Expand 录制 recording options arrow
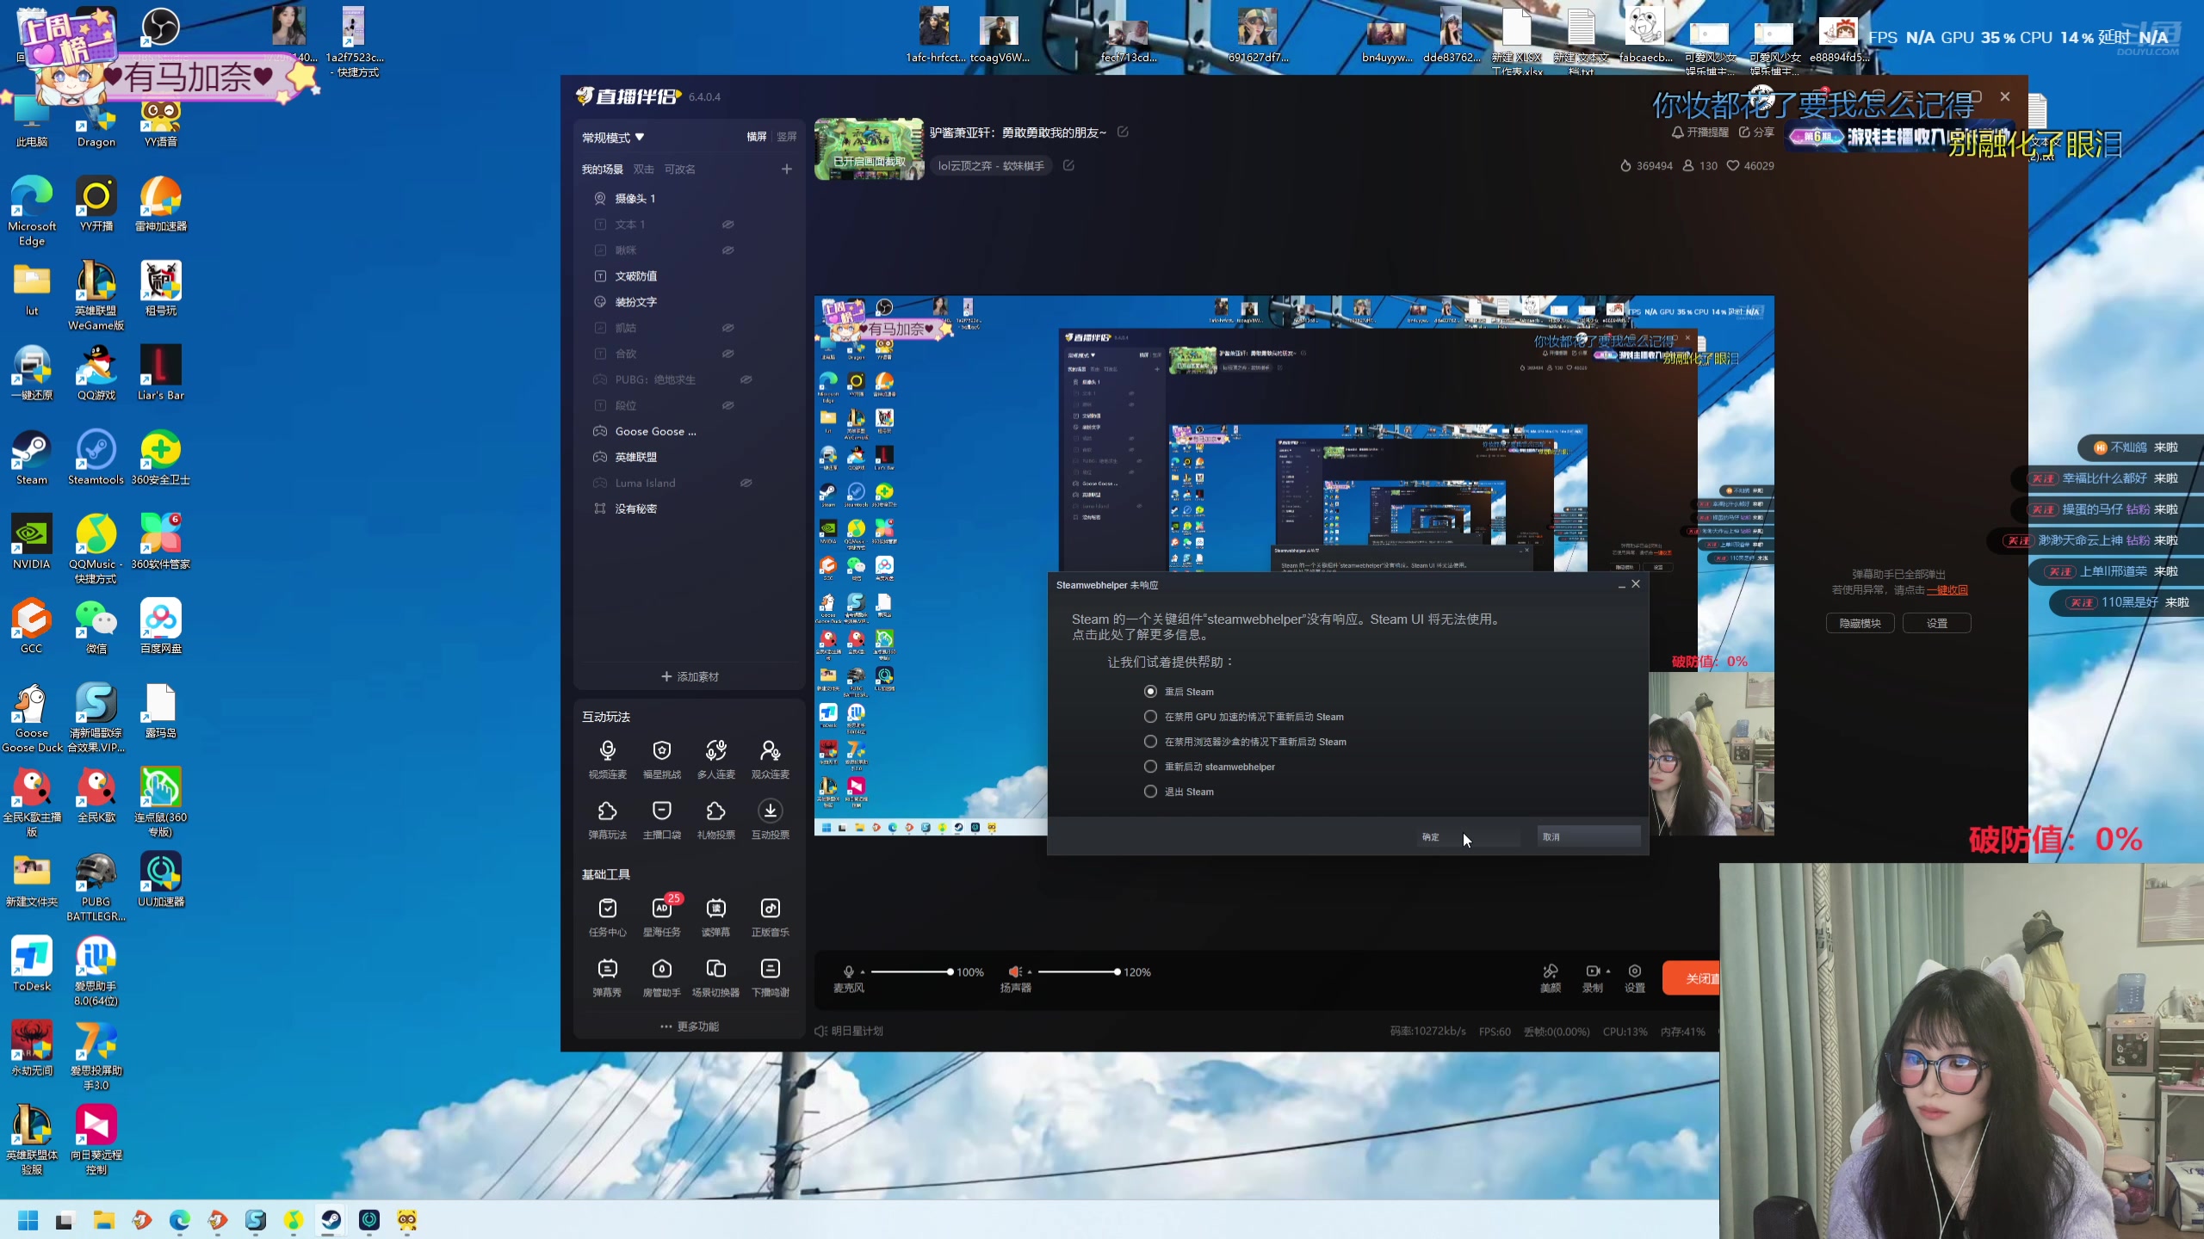Screen dimensions: 2204x1239 point(1608,971)
